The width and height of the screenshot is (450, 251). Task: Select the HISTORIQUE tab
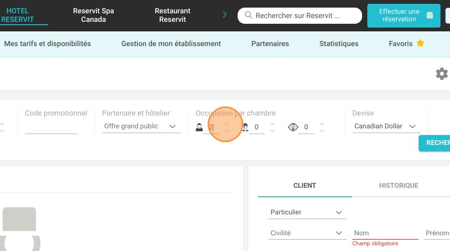point(399,185)
